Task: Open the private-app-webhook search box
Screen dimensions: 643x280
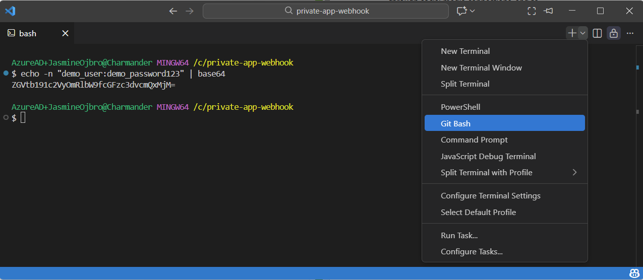Action: (x=325, y=11)
